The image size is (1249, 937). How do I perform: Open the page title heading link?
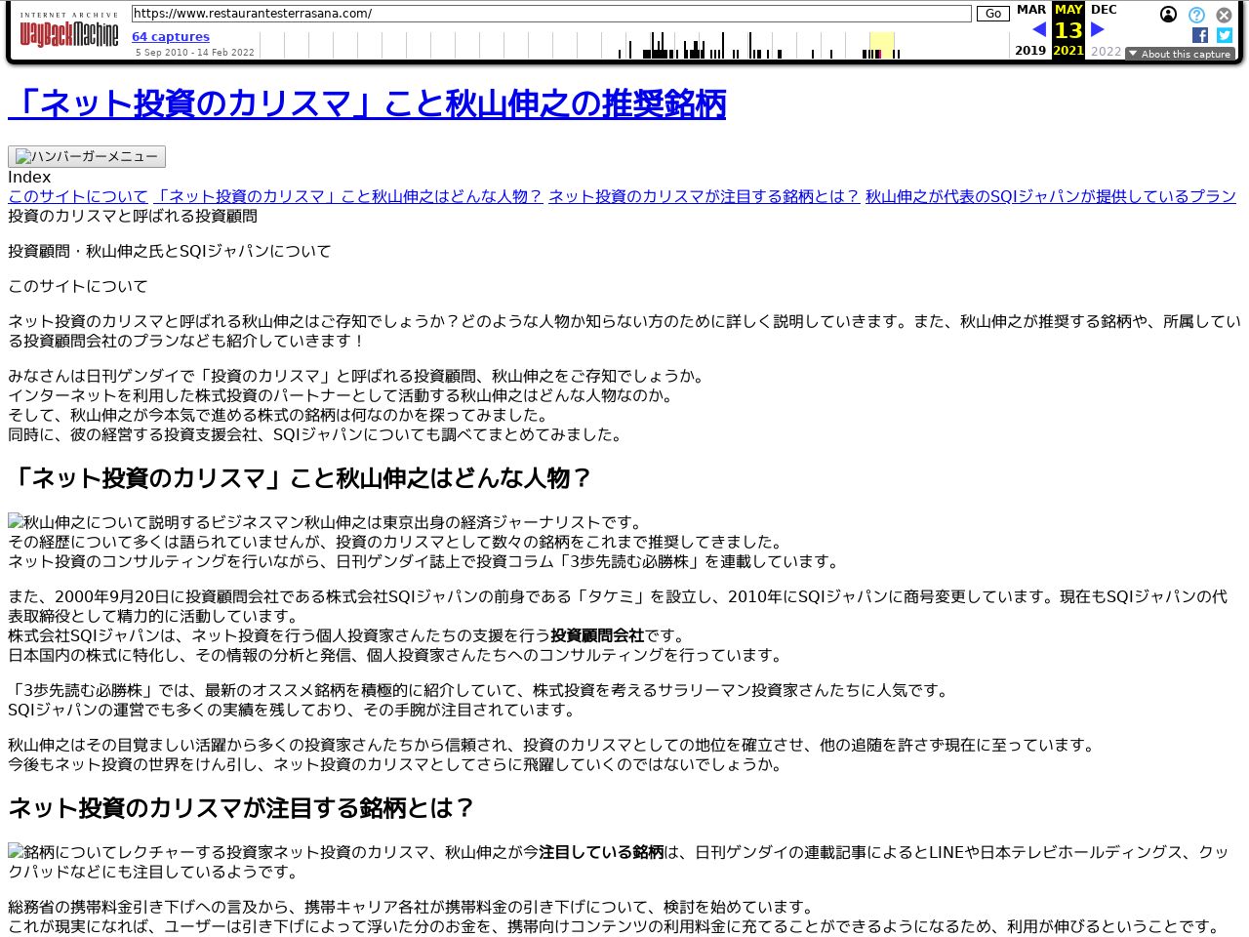pyautogui.click(x=367, y=104)
